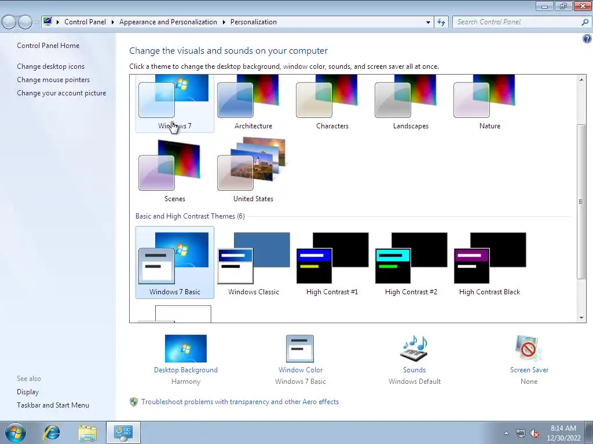
Task: Open Troubleshoot problems with transparency link
Action: point(240,402)
